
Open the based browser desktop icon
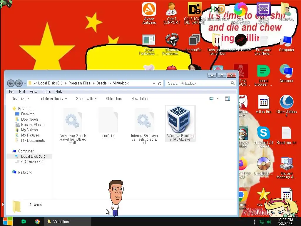pyautogui.click(x=263, y=75)
